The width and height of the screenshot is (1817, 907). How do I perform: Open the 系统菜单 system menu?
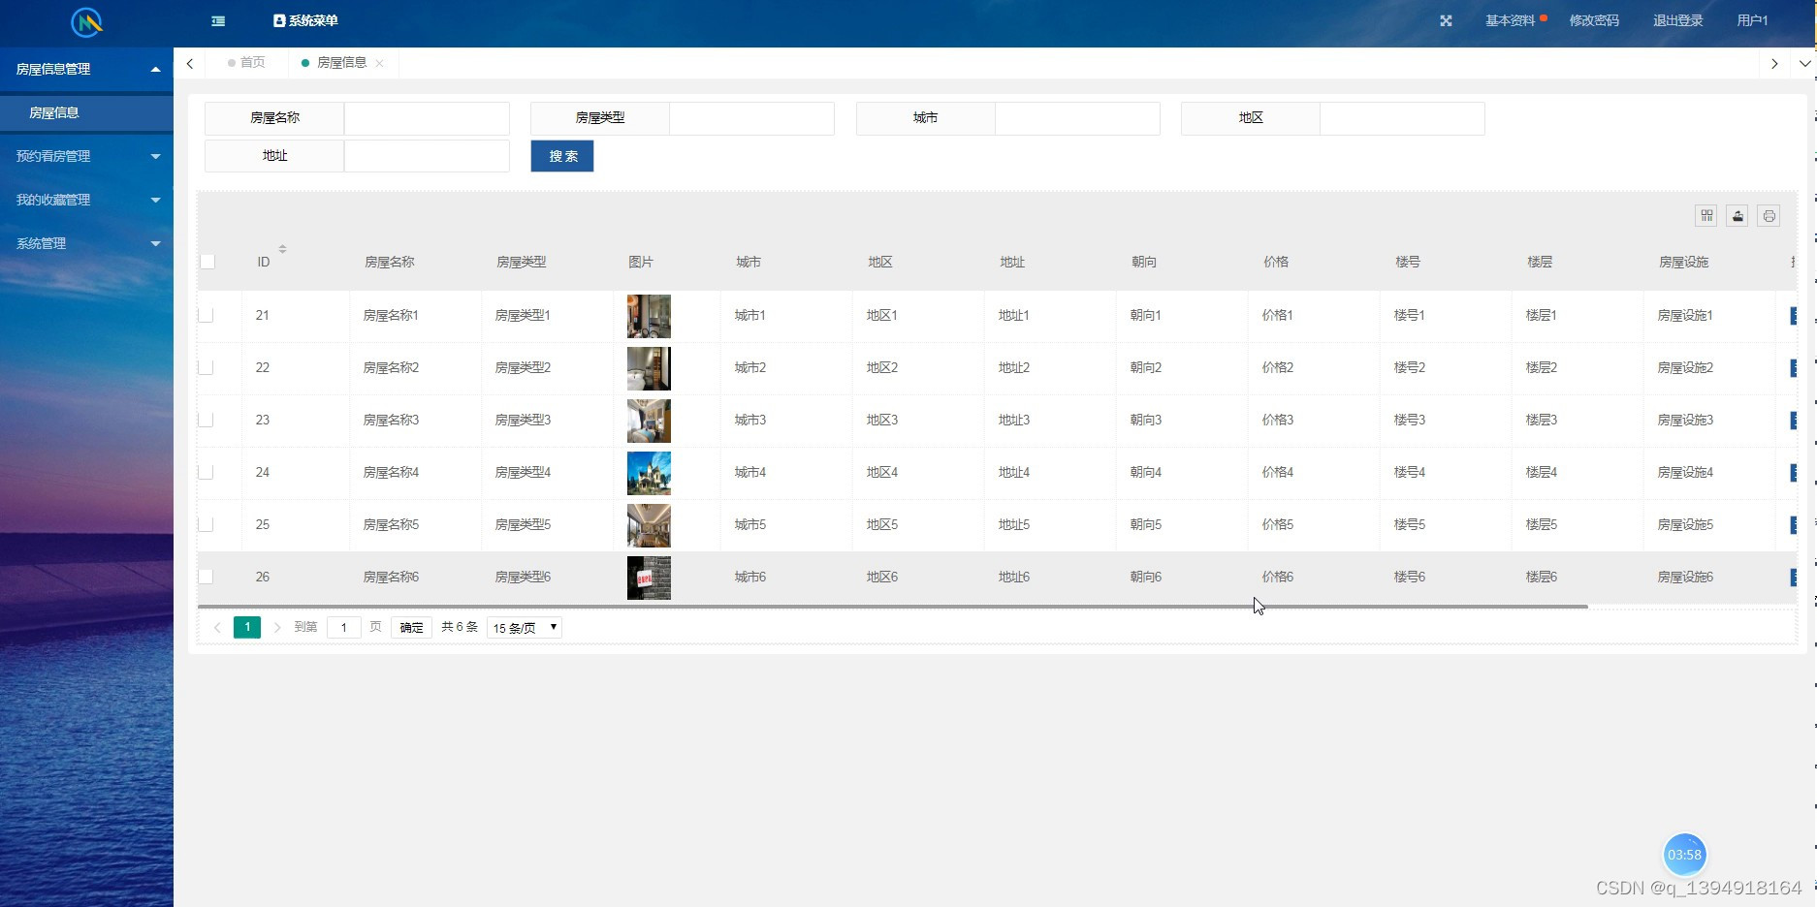(305, 20)
